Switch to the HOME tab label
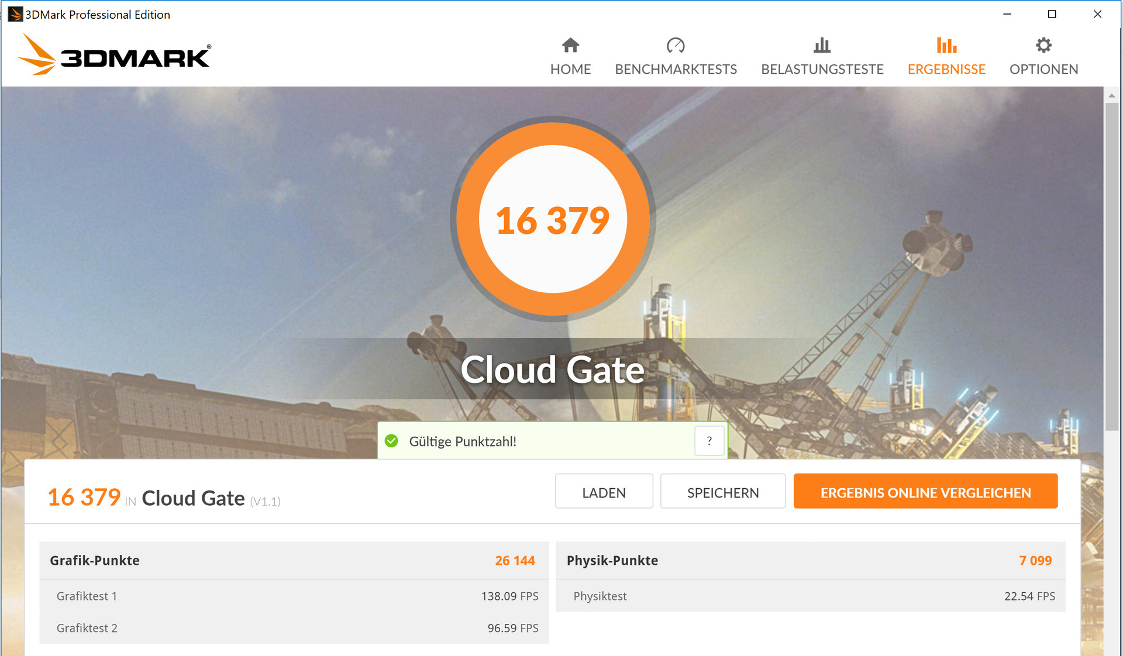Viewport: 1123px width, 656px height. point(570,70)
